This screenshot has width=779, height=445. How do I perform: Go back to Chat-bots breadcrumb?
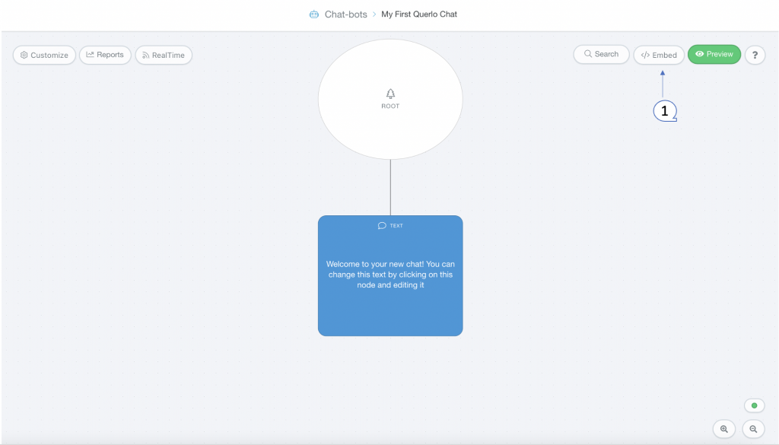346,14
